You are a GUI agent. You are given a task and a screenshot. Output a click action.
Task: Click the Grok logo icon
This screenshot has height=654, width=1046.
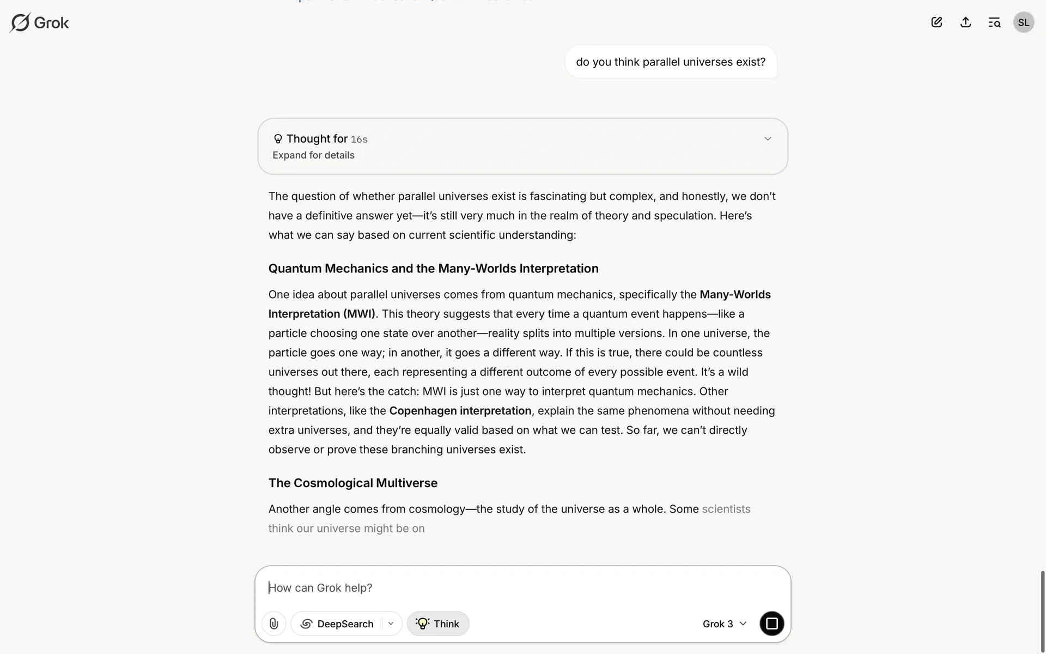click(20, 23)
